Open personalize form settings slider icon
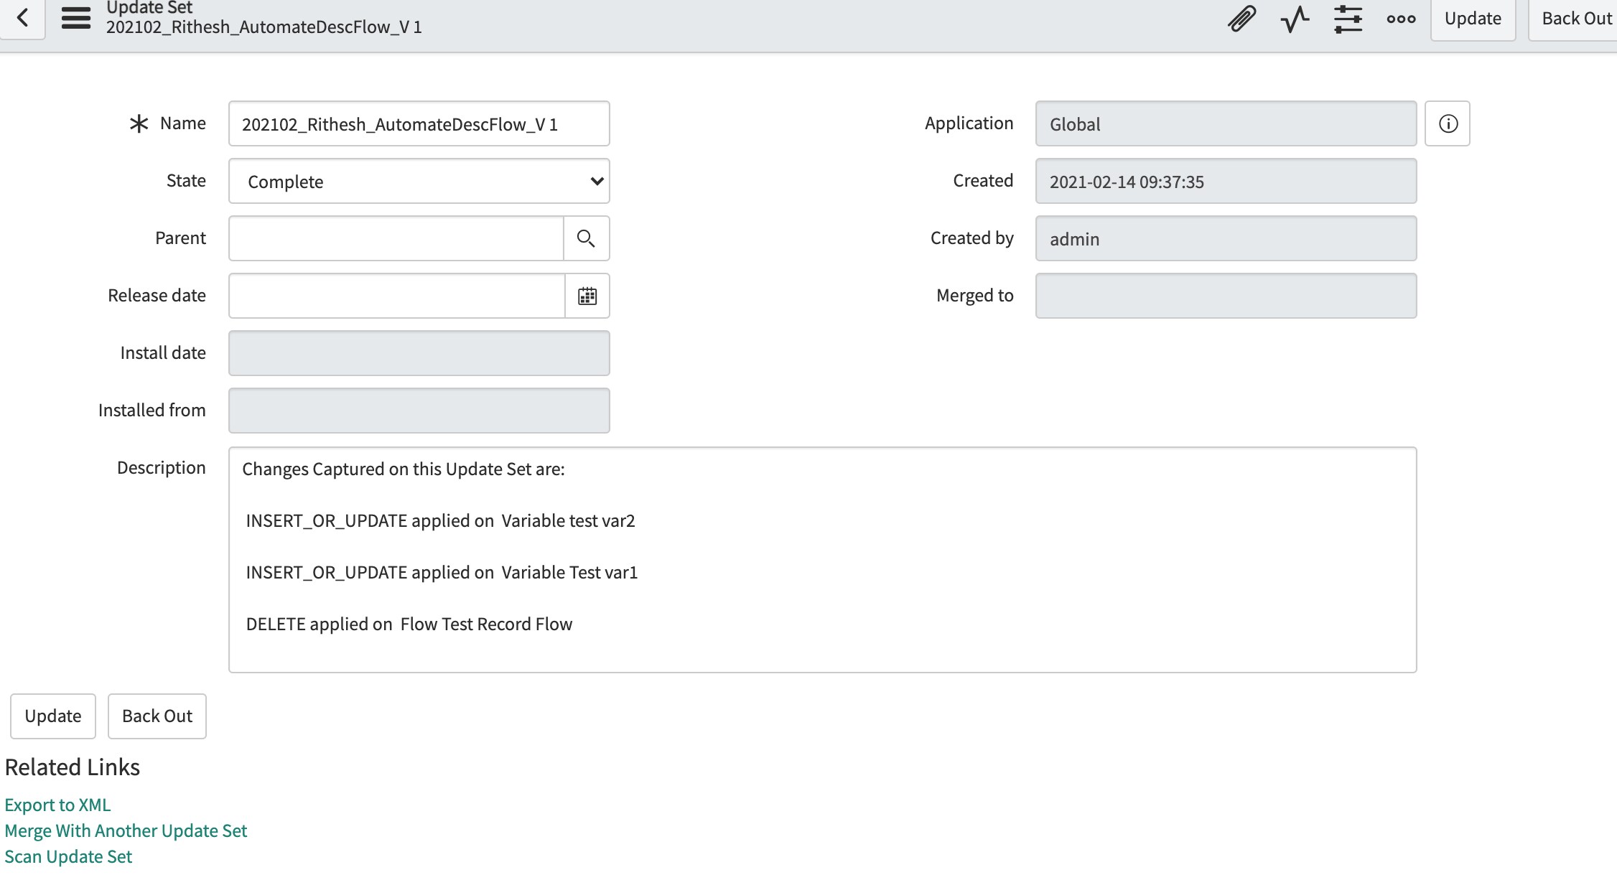This screenshot has width=1617, height=880. pyautogui.click(x=1348, y=19)
